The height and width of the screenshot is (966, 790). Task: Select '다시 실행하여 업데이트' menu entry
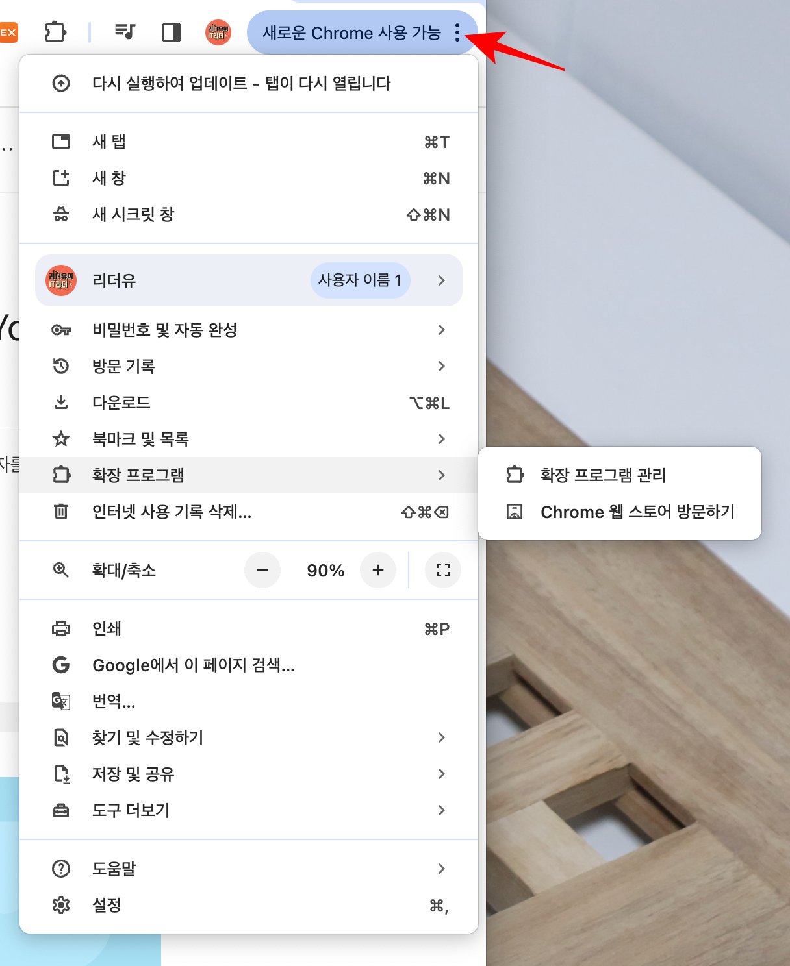coord(249,83)
